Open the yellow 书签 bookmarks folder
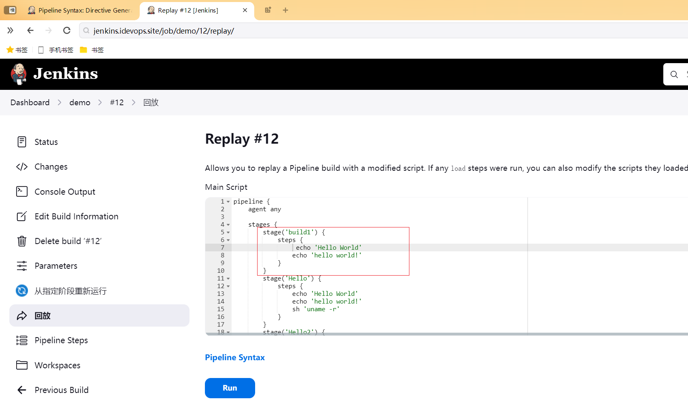The width and height of the screenshot is (688, 412). click(92, 50)
